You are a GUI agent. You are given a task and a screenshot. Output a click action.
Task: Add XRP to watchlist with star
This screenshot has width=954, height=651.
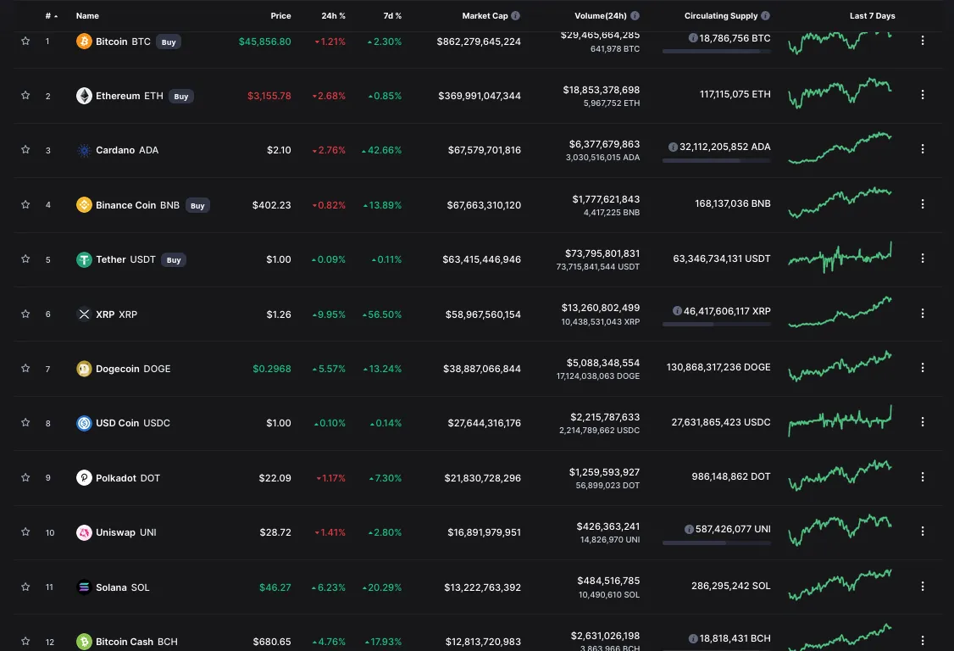pyautogui.click(x=25, y=314)
